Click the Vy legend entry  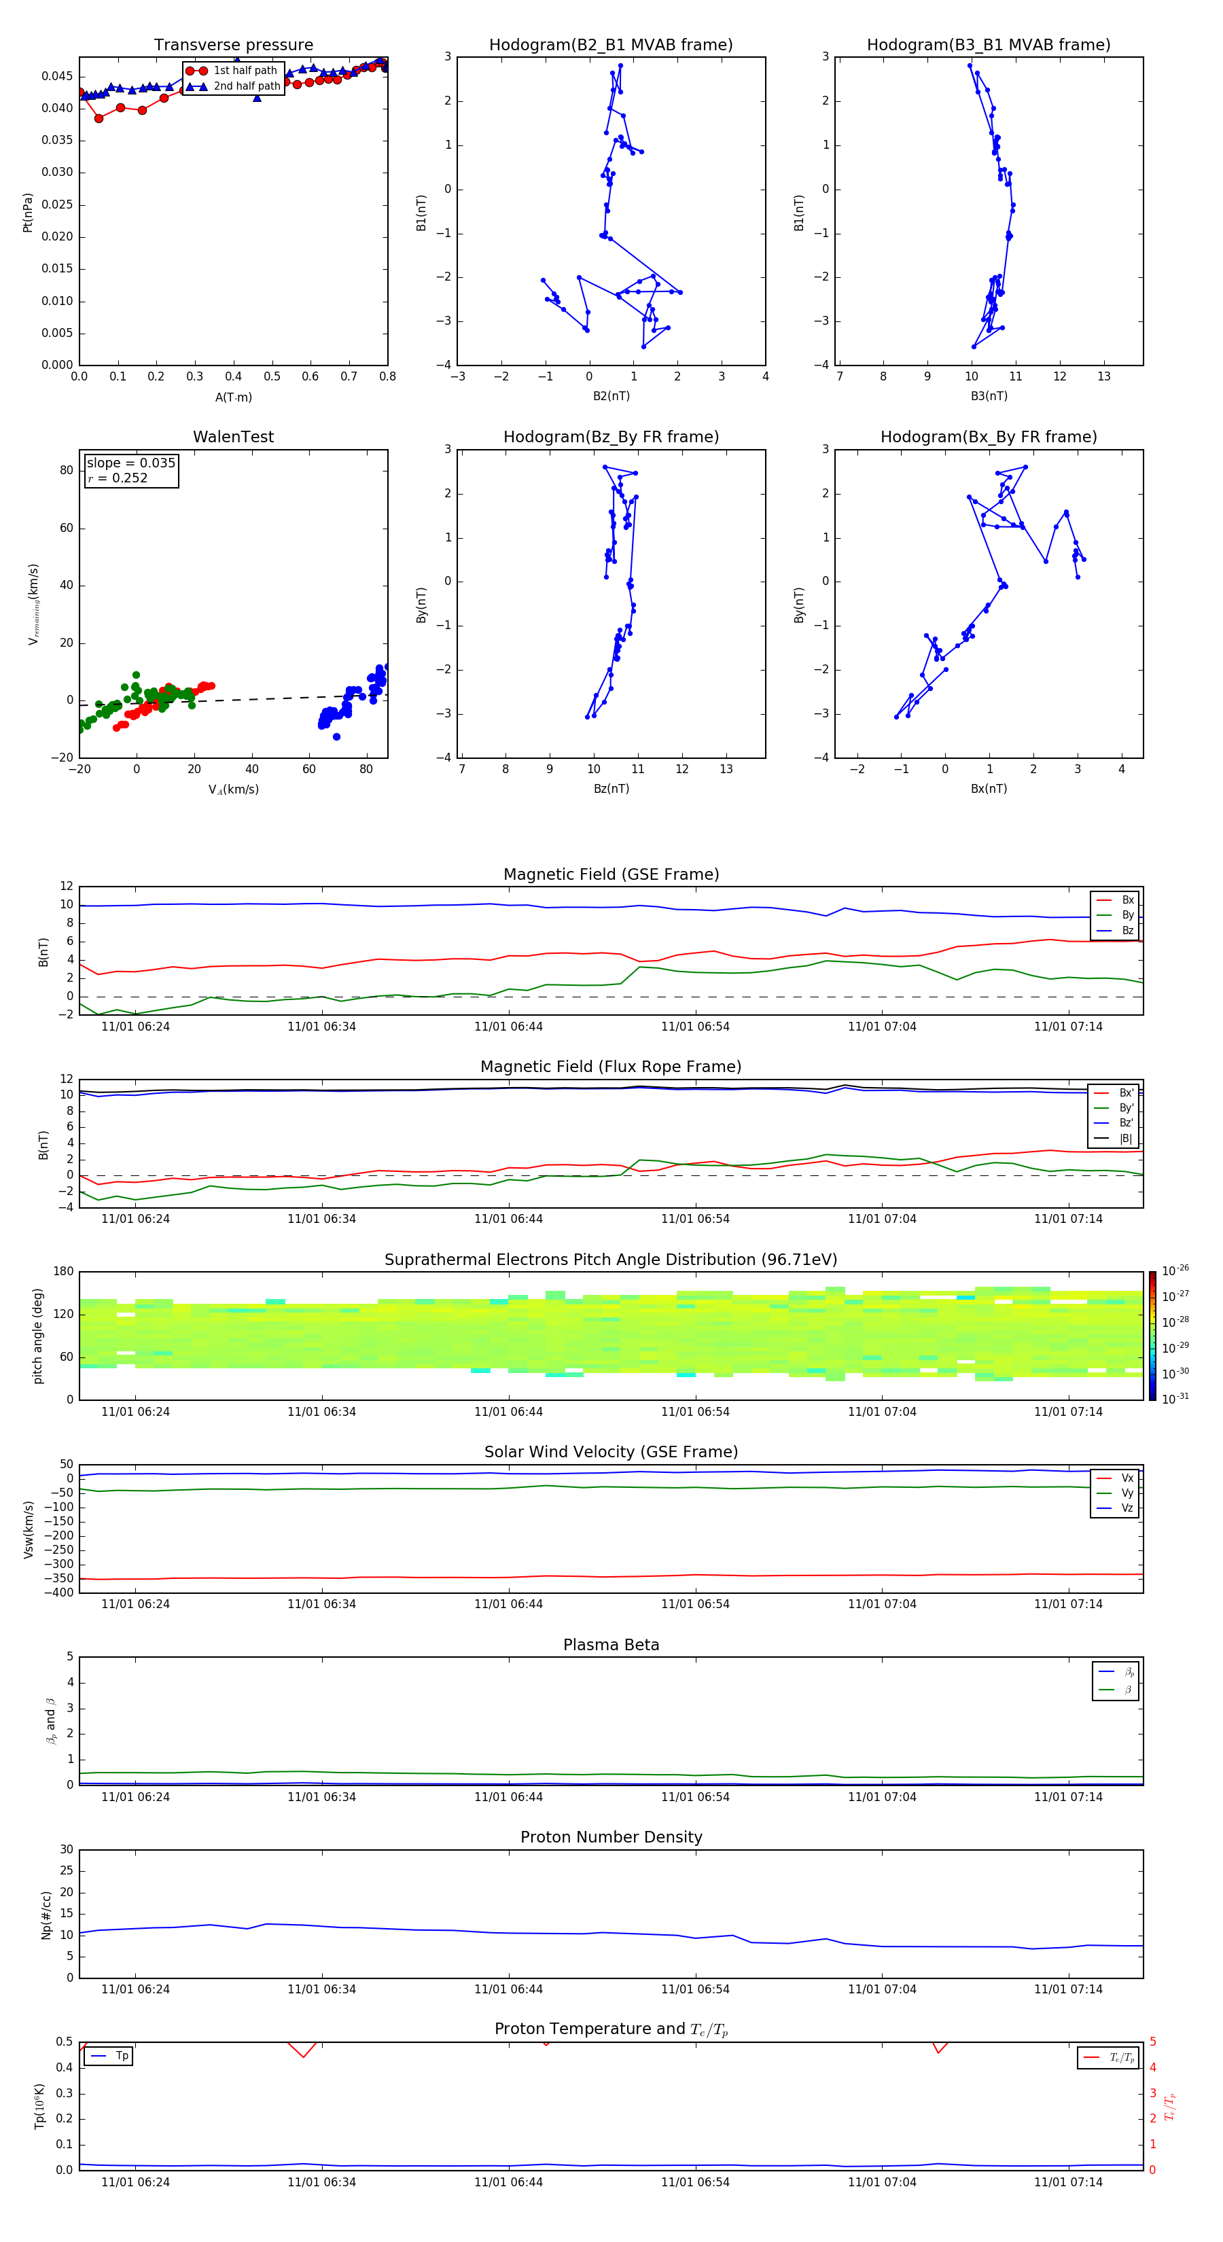tap(1115, 1493)
